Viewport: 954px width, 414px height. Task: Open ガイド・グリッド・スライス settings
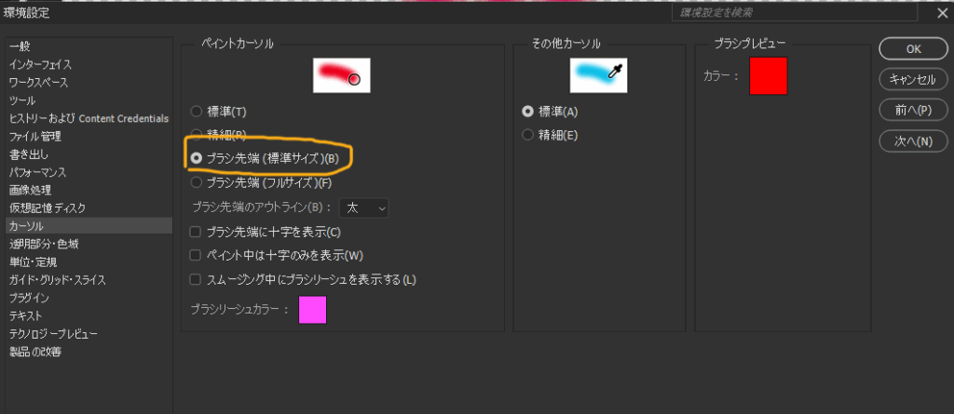[x=57, y=280]
